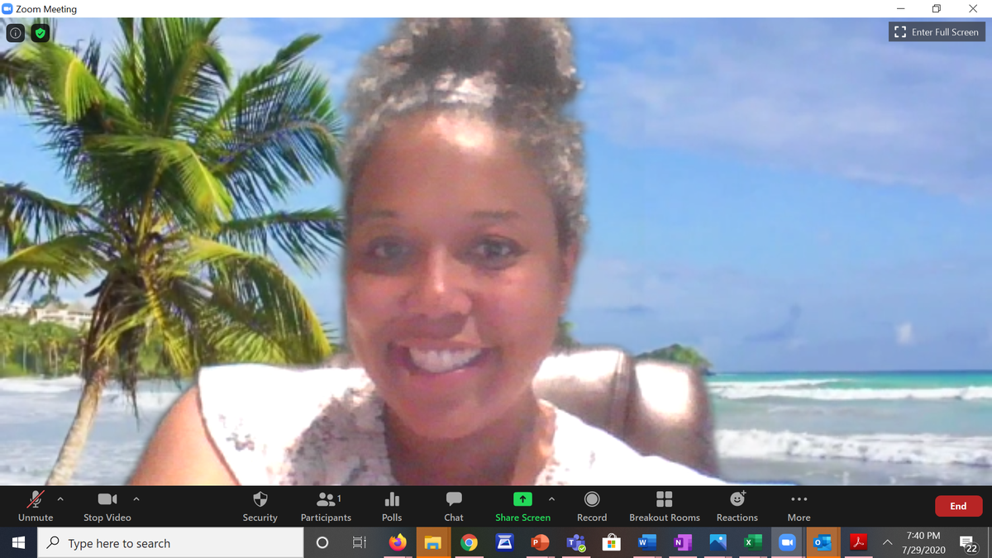Open PowerPoint from the taskbar
992x558 pixels.
540,543
